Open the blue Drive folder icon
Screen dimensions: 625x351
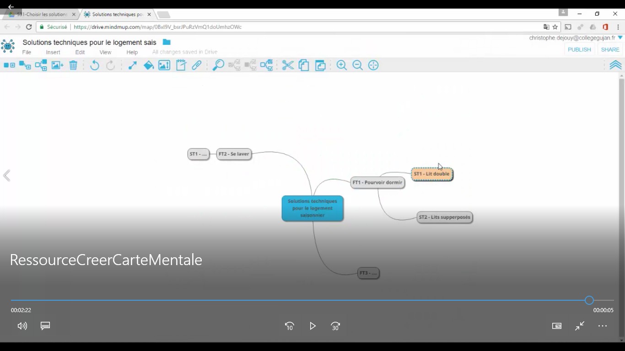pyautogui.click(x=167, y=42)
